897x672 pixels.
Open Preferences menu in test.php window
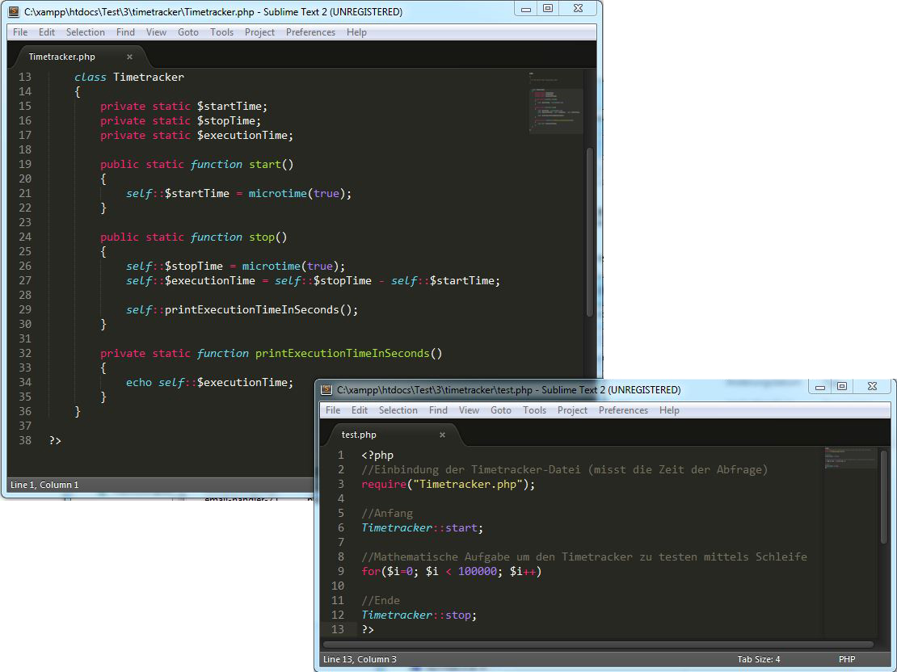[x=623, y=410]
